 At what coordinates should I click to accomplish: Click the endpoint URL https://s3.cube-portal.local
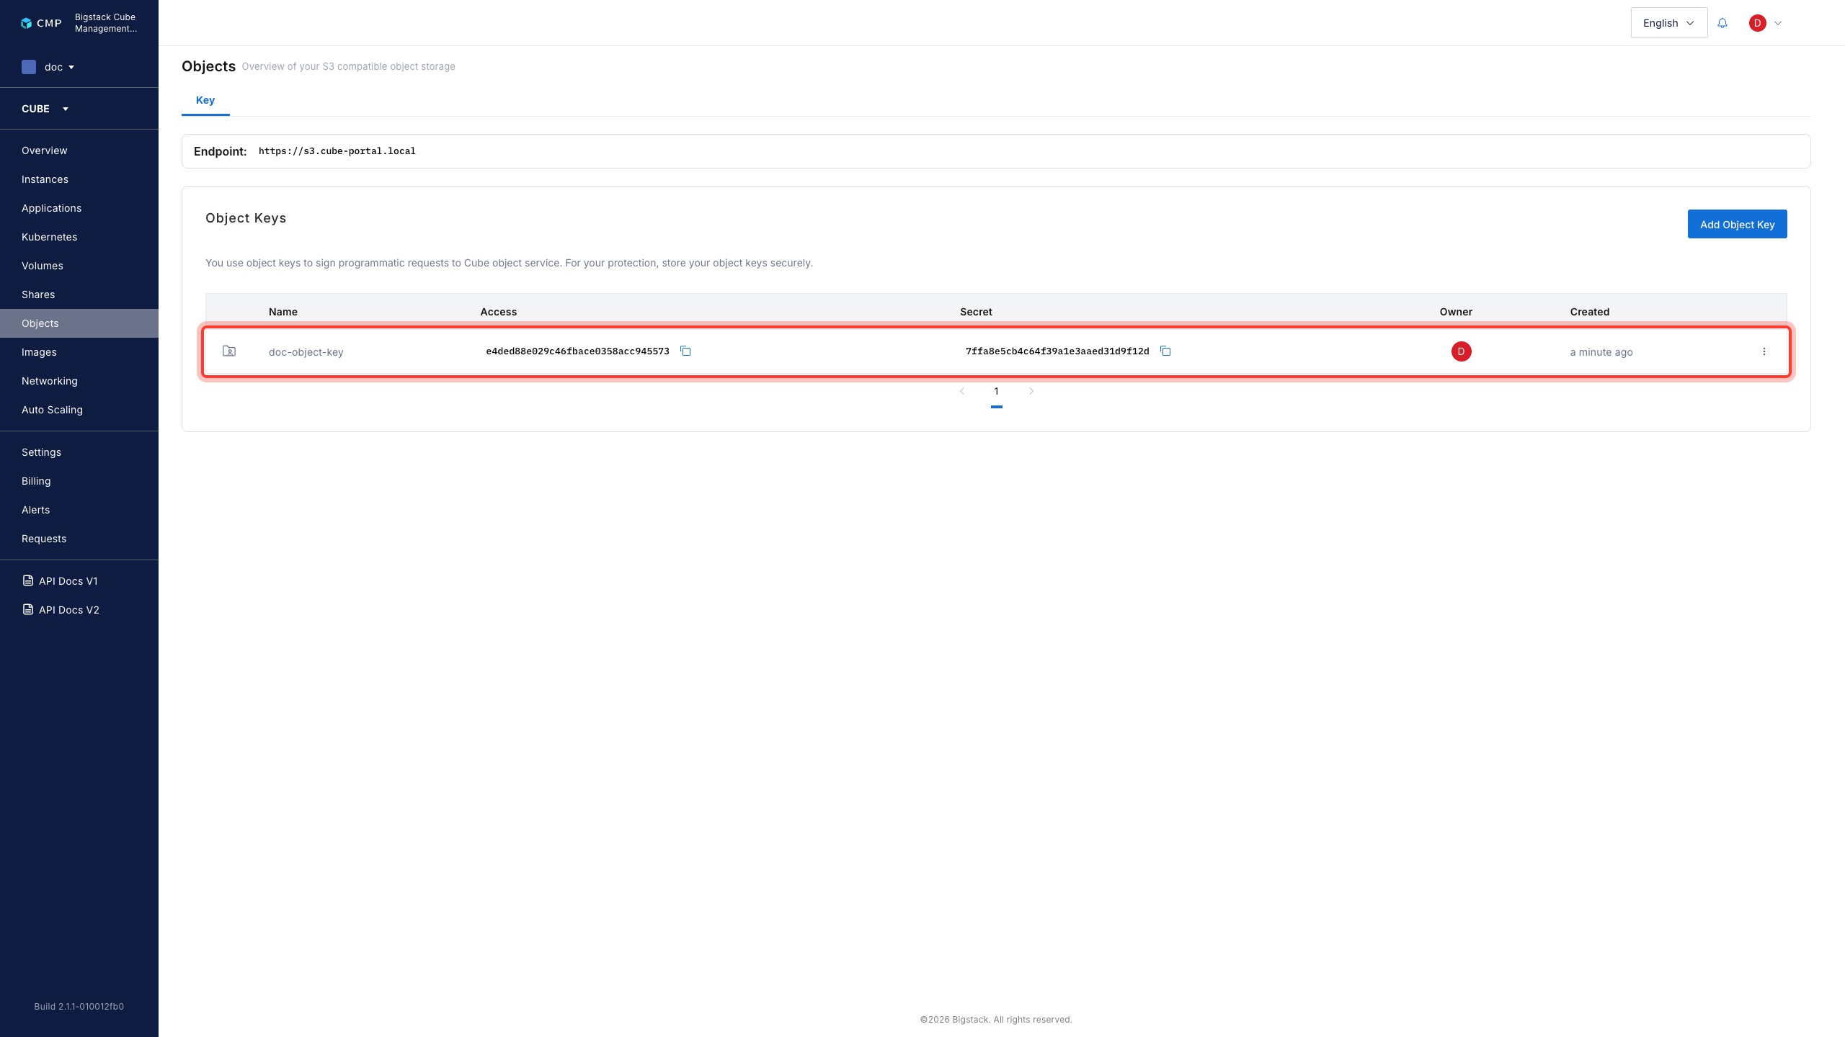click(x=337, y=151)
